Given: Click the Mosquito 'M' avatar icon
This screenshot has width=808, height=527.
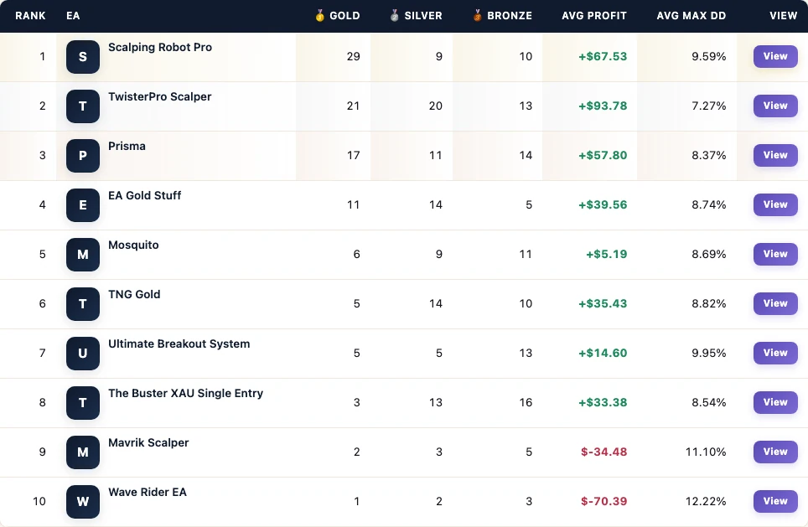Looking at the screenshot, I should click(82, 255).
